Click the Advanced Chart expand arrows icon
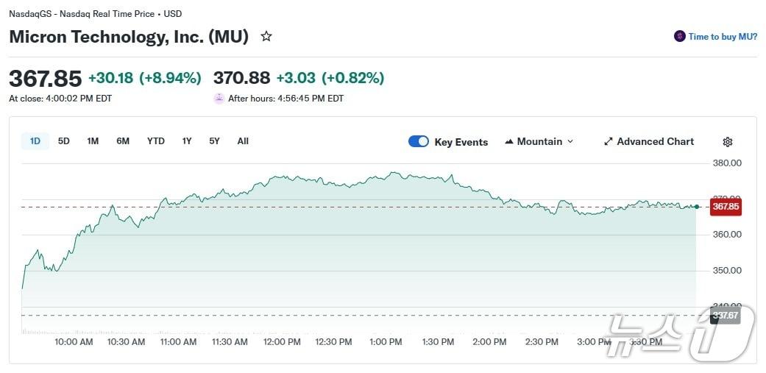This screenshot has height=373, width=766. pos(609,142)
